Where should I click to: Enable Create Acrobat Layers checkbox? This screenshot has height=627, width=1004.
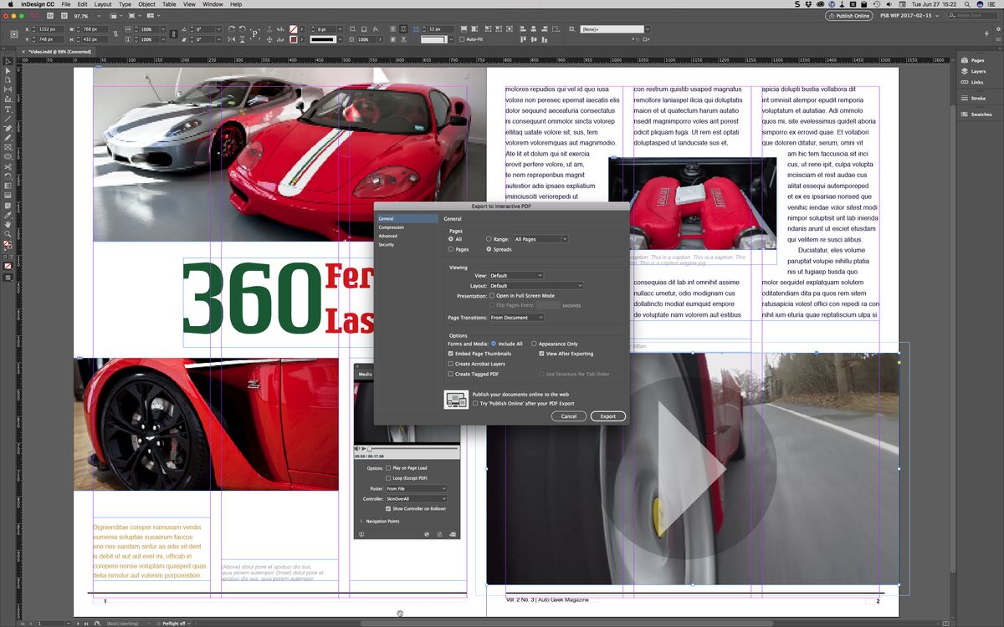tap(451, 364)
